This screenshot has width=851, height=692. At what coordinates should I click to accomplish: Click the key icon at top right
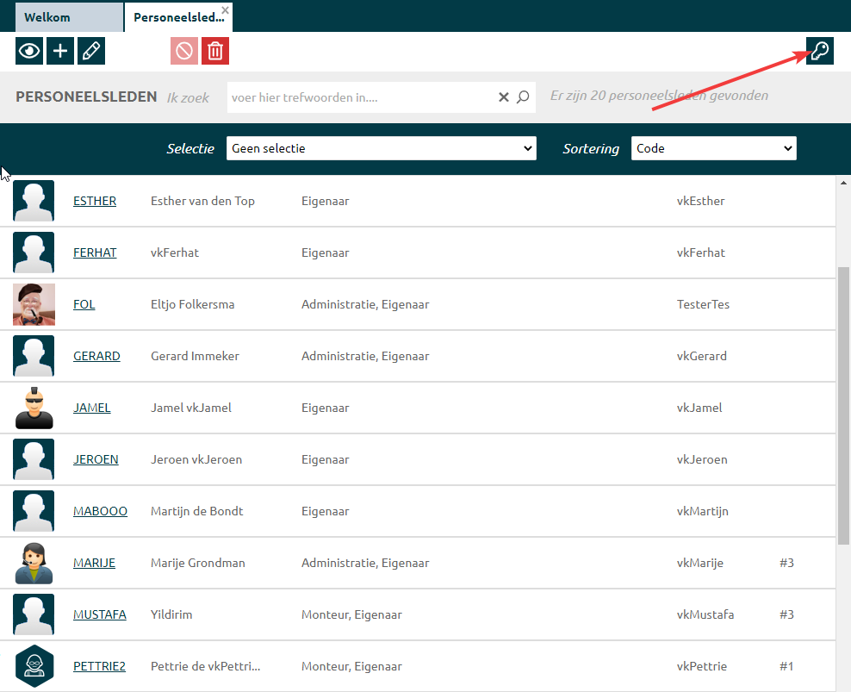click(x=819, y=51)
